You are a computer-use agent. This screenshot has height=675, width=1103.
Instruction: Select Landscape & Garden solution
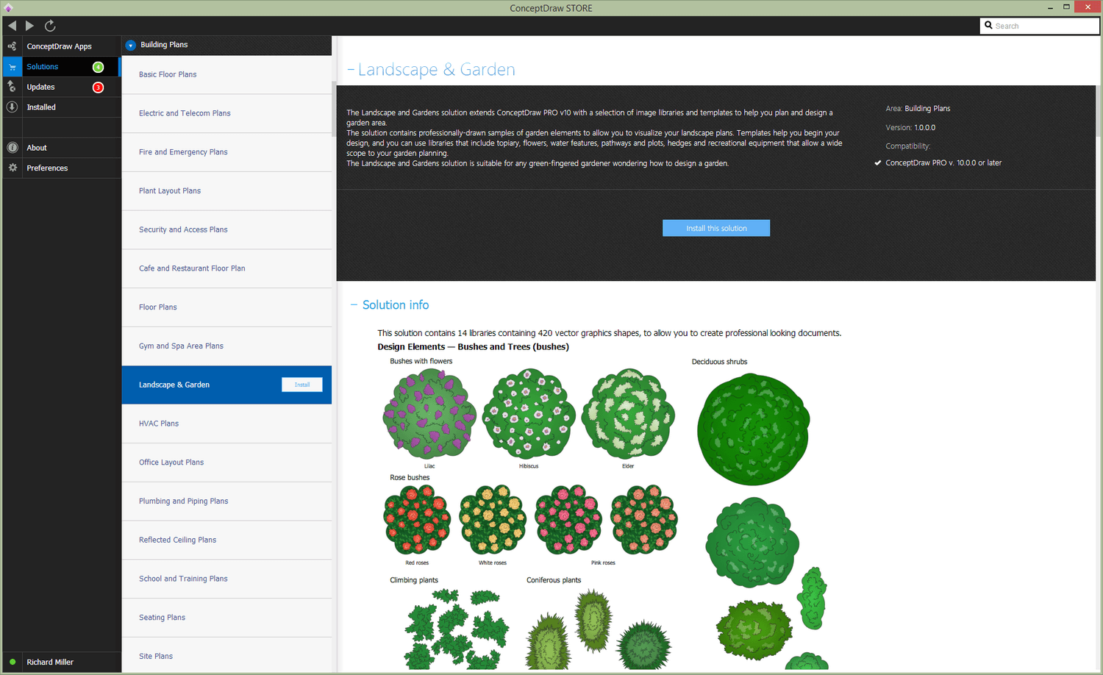pos(226,385)
